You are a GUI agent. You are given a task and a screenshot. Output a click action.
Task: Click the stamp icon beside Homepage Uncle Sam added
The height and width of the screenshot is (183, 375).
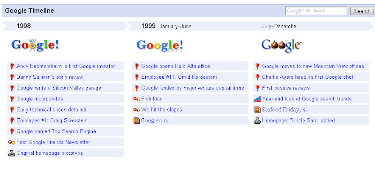(257, 121)
